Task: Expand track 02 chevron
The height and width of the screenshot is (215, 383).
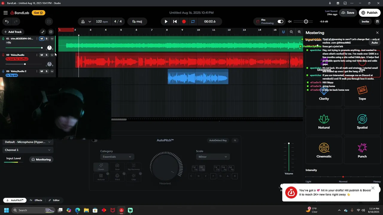Action: 52,55
